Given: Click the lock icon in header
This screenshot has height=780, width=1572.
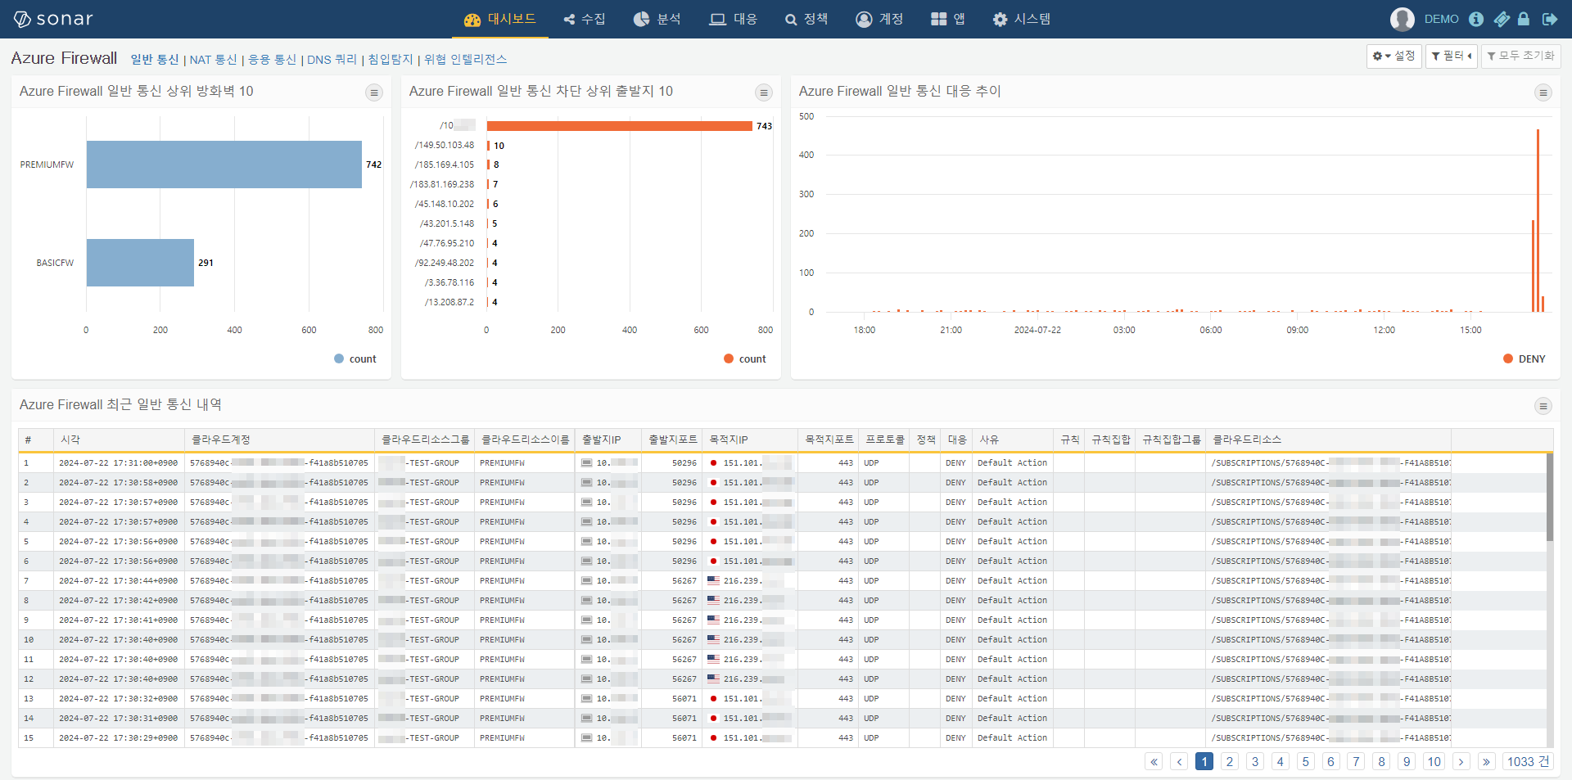Looking at the screenshot, I should point(1524,19).
